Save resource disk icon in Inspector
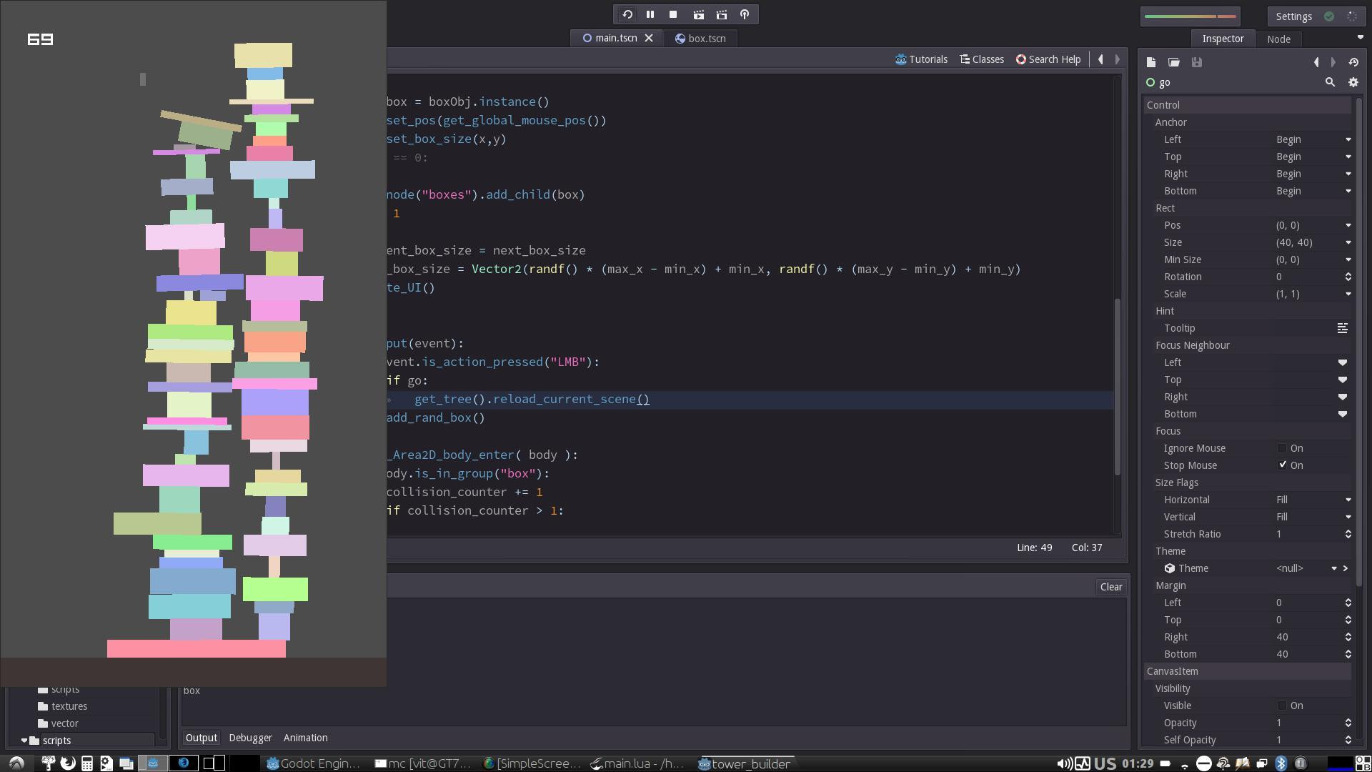This screenshot has height=772, width=1372. tap(1196, 62)
